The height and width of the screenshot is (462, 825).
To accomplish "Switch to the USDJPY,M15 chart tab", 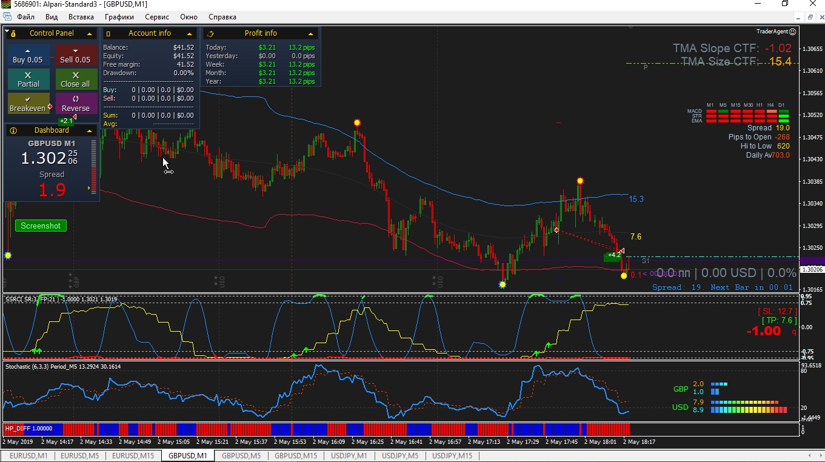I will [x=452, y=456].
